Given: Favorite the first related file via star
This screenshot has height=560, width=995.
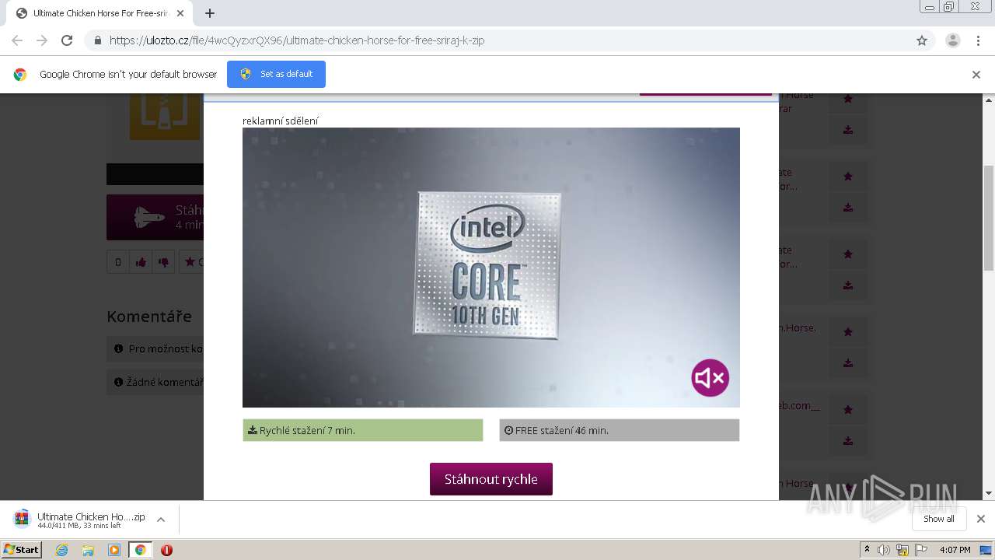Looking at the screenshot, I should coord(848,99).
